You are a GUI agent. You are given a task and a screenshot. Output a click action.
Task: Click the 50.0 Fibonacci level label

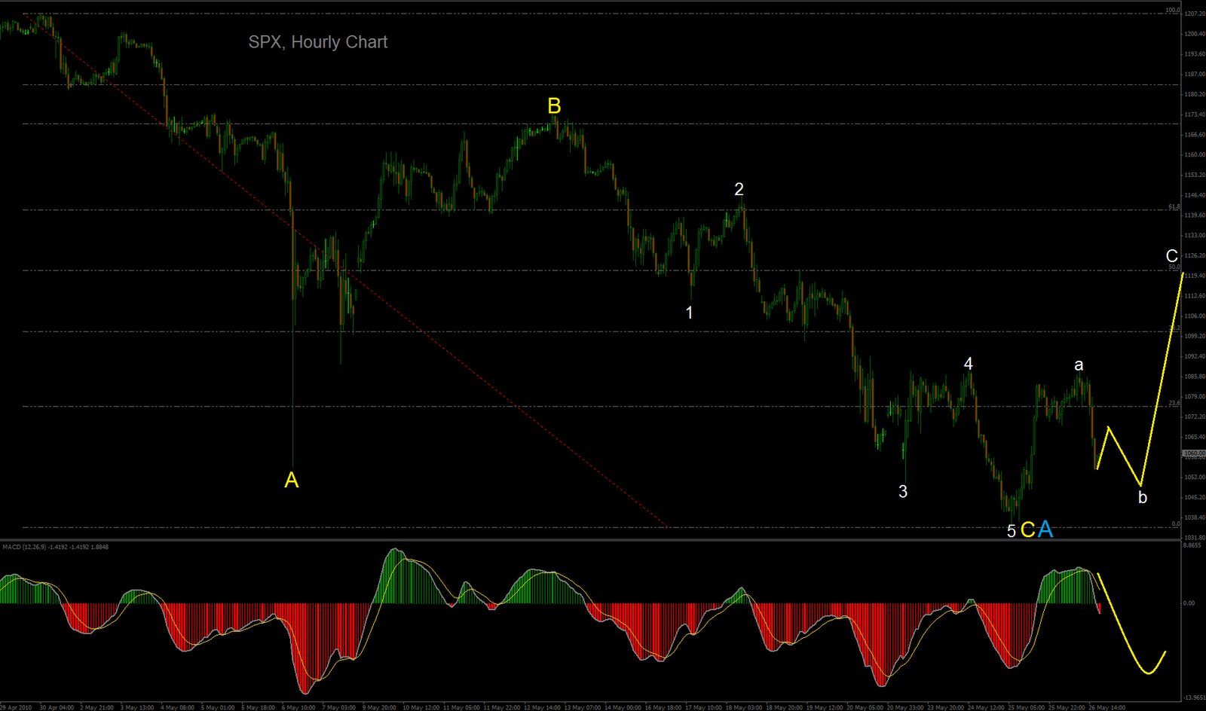click(1174, 267)
